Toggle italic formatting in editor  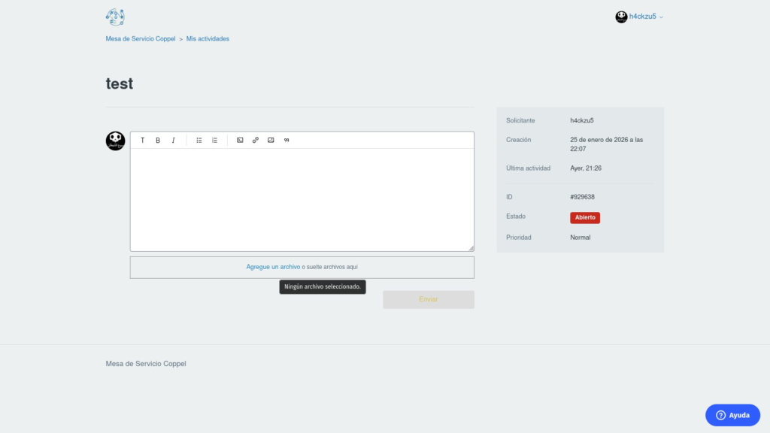173,141
